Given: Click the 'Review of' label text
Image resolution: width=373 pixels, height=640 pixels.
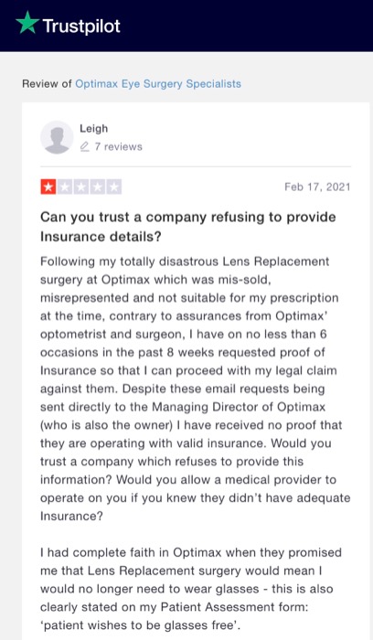Looking at the screenshot, I should click(x=47, y=84).
